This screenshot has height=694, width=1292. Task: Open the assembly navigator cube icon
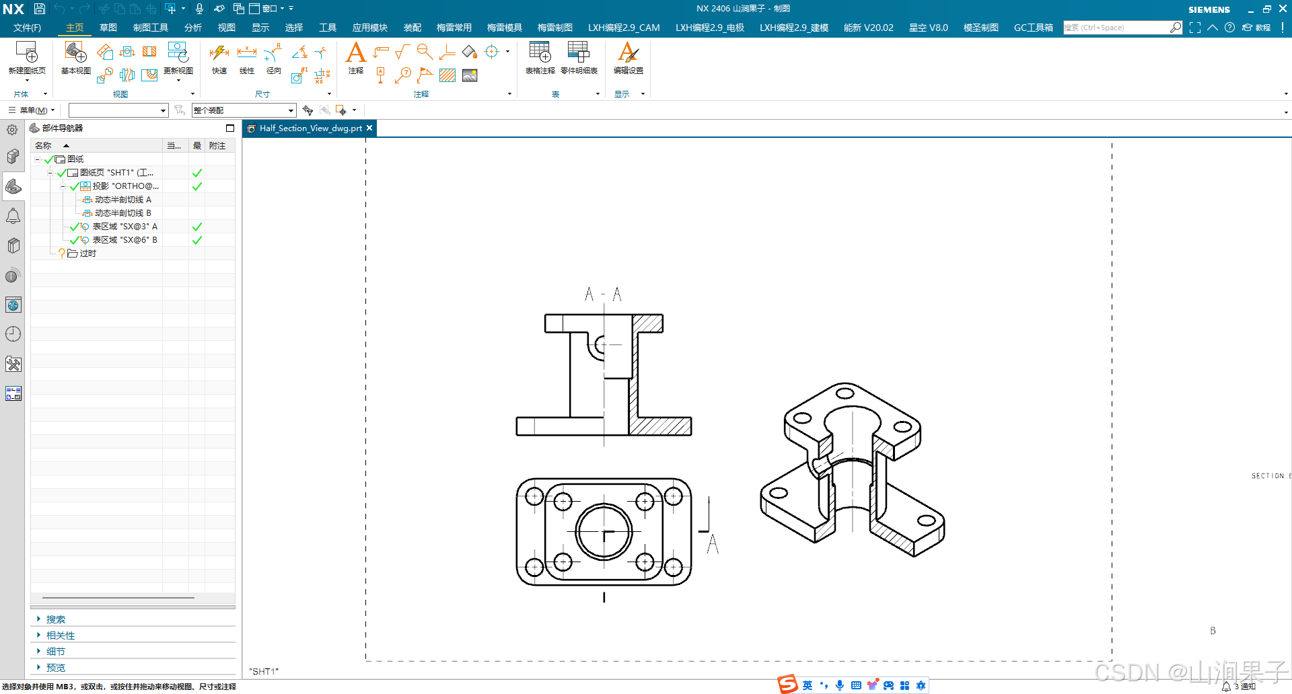(x=13, y=156)
